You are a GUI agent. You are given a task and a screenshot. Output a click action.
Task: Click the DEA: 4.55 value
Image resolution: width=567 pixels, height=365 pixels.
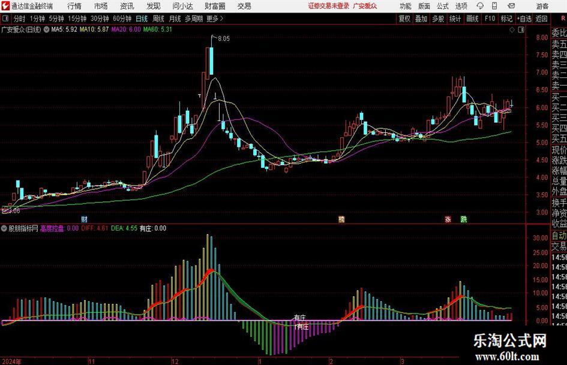tap(124, 228)
